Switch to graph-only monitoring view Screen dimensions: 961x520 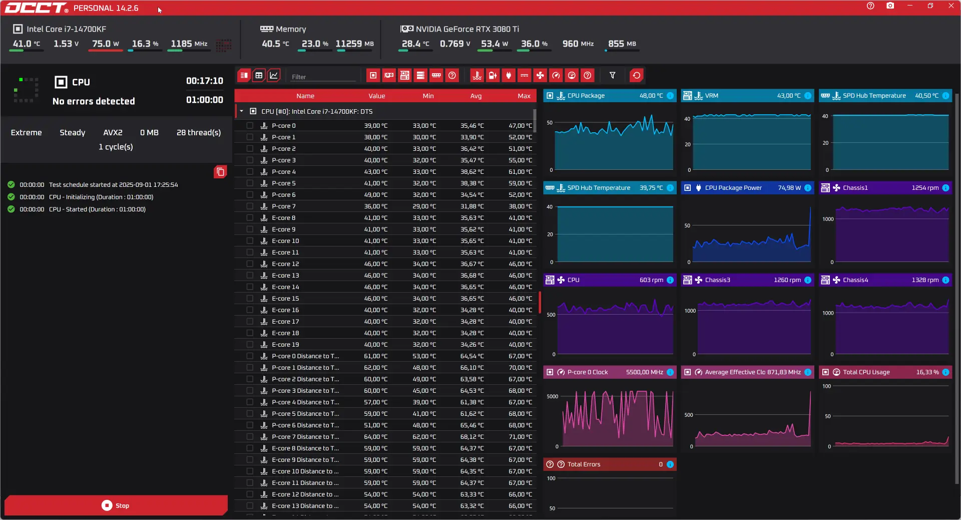pos(274,76)
